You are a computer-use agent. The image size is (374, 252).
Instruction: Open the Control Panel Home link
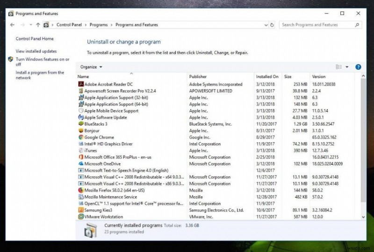pos(35,39)
